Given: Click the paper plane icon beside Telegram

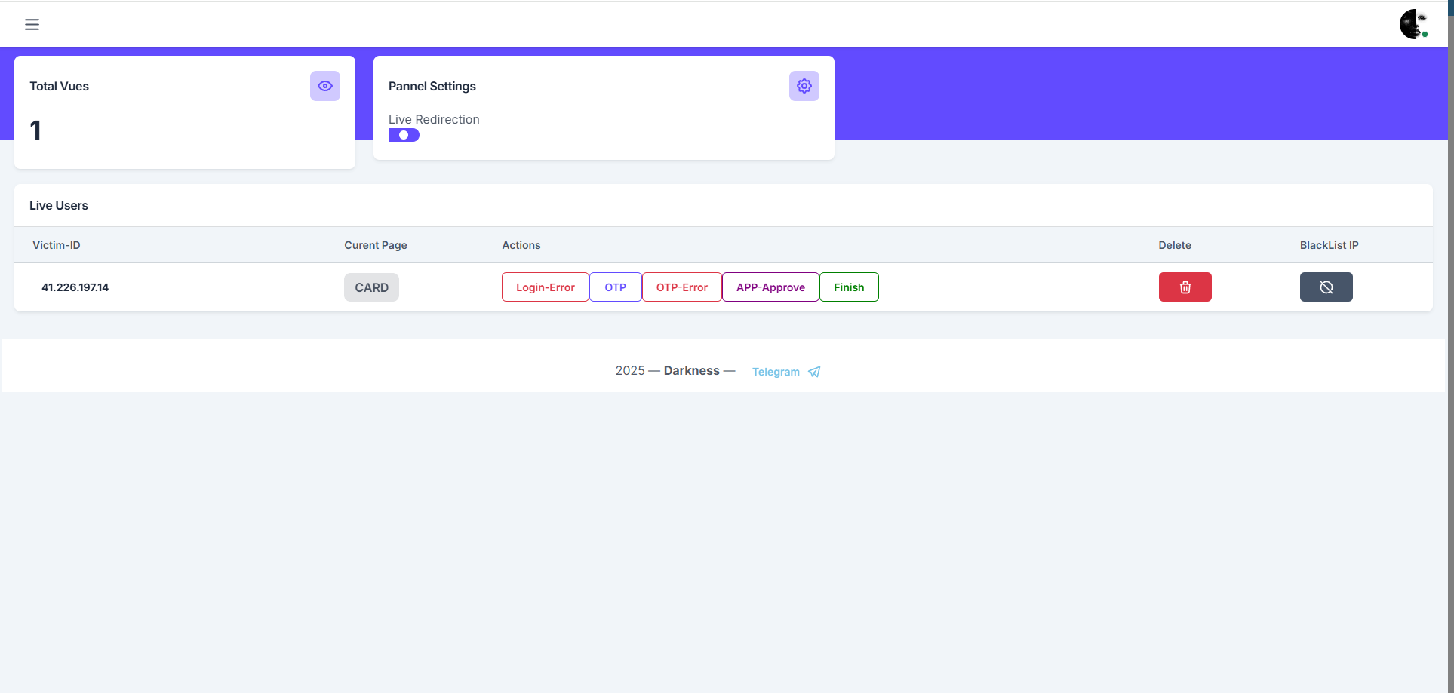Looking at the screenshot, I should [x=814, y=372].
